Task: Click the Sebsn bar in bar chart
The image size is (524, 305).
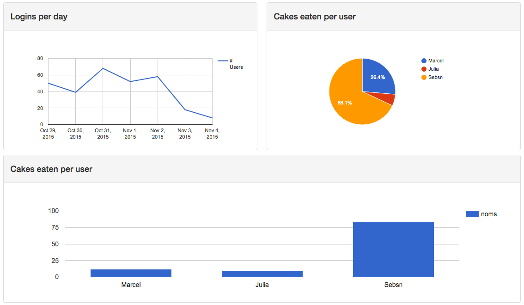Action: (x=393, y=250)
